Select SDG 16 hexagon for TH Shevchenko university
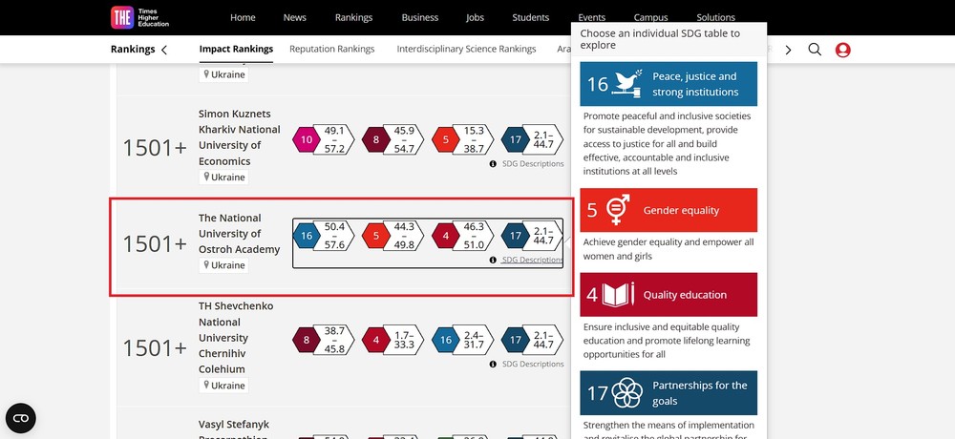The width and height of the screenshot is (955, 439). pos(446,340)
